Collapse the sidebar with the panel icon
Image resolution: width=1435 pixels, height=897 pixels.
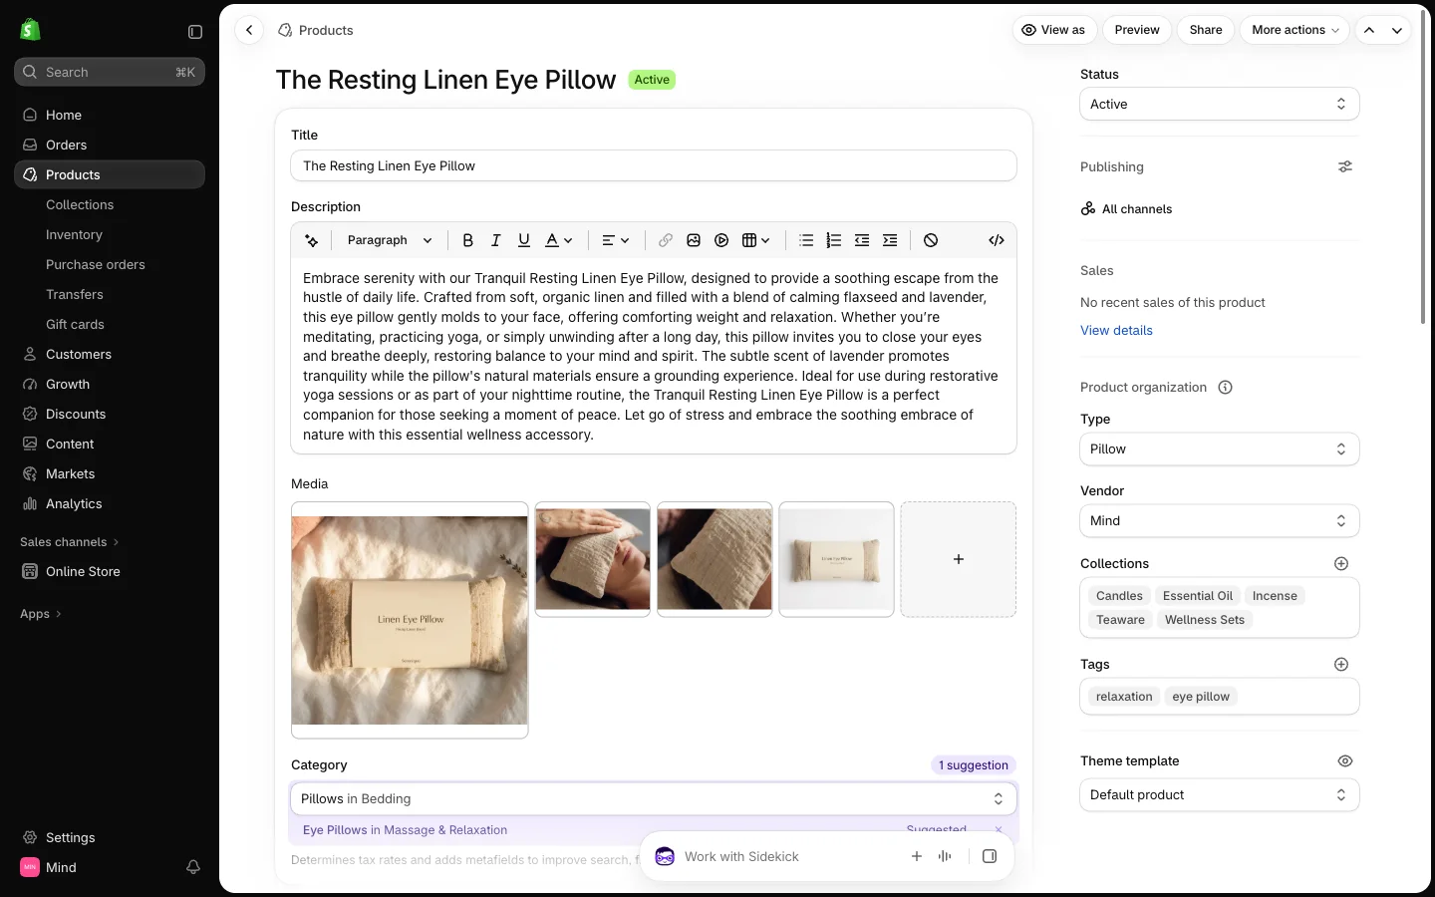click(x=195, y=32)
